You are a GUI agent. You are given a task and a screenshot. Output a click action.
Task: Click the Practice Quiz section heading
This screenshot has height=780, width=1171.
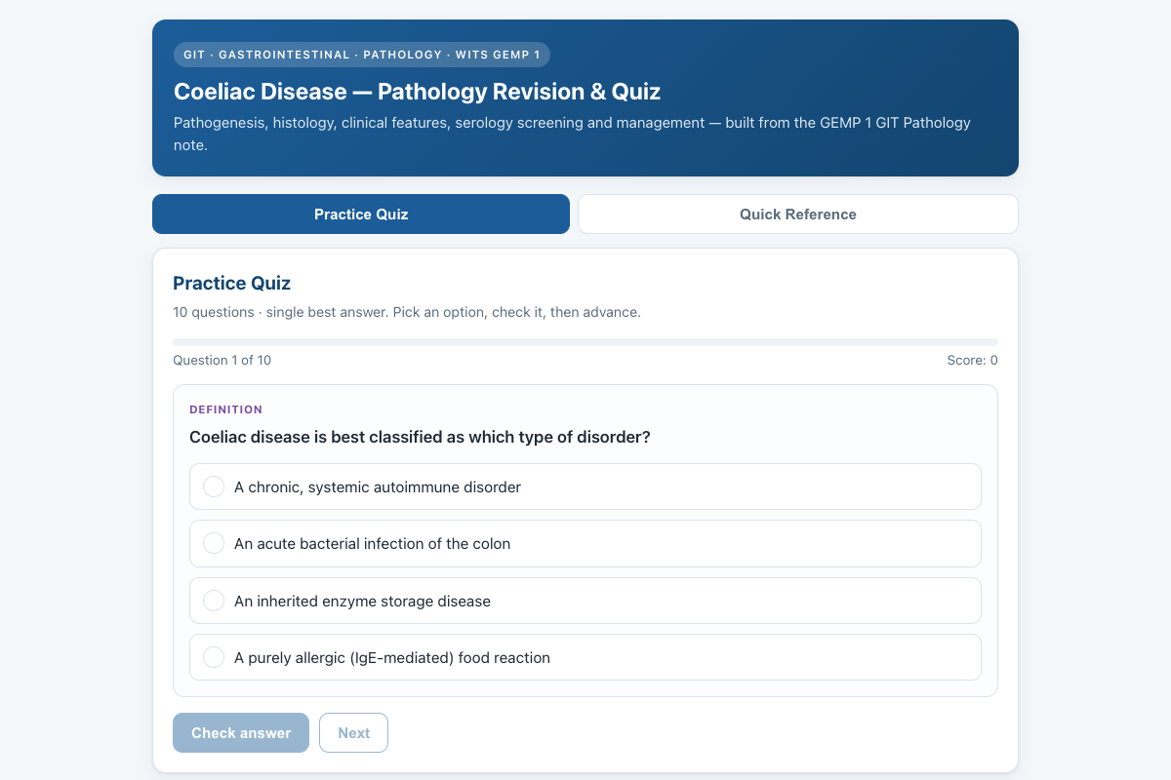pos(231,283)
